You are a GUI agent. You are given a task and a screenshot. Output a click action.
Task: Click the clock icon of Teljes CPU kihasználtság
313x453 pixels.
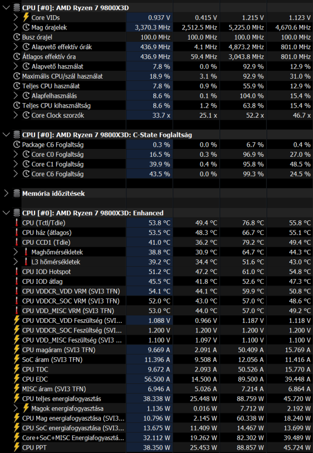click(17, 105)
